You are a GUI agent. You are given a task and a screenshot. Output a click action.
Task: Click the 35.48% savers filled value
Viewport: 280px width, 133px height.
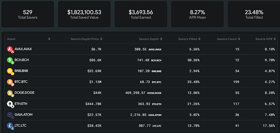[193, 82]
